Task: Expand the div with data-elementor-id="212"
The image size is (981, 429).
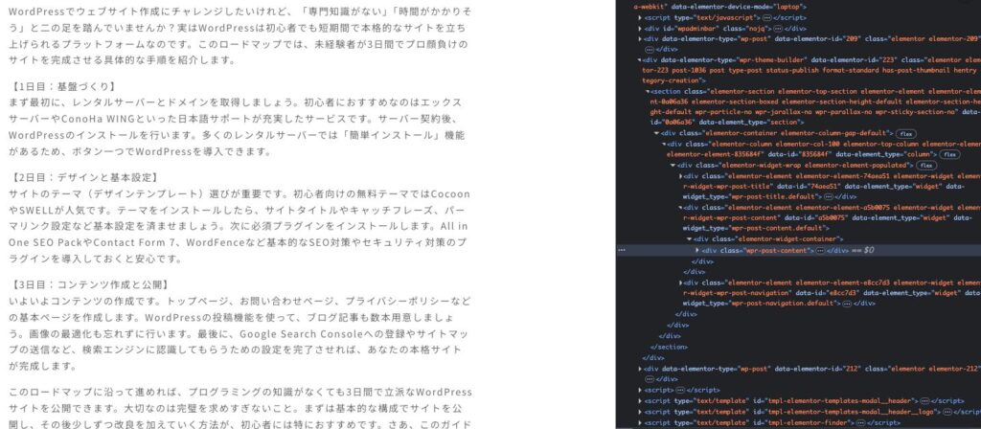Action: coord(640,369)
